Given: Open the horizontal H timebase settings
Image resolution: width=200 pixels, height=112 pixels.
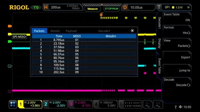Looking at the screenshot, I should pyautogui.click(x=46, y=7).
